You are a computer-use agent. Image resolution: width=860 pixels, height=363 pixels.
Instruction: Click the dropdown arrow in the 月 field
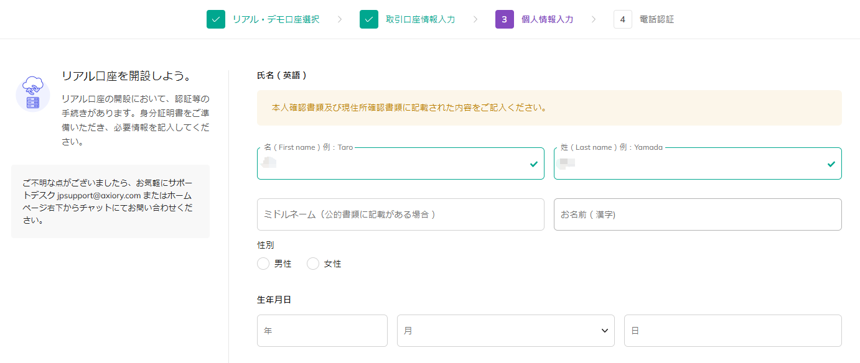[x=604, y=331]
